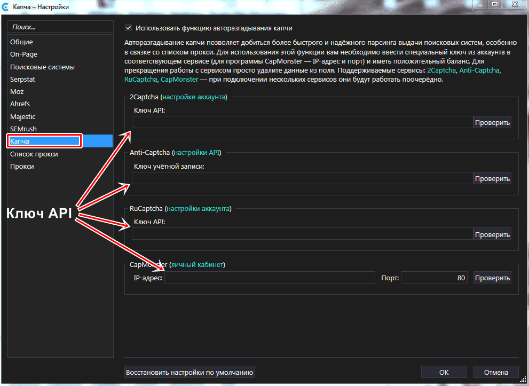
Task: Confirm settings with OK
Action: (444, 372)
